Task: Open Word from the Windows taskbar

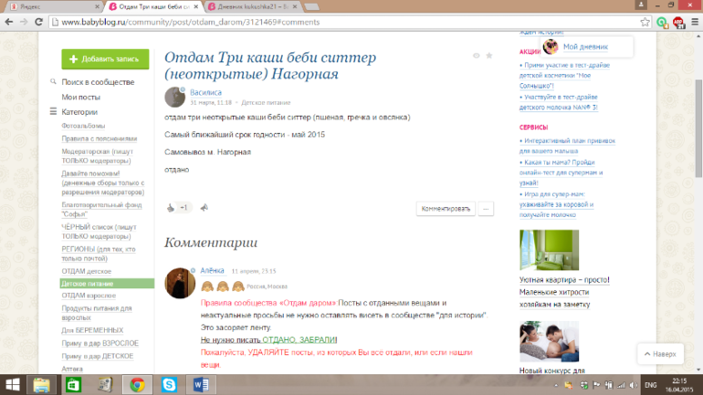Action: (x=200, y=385)
